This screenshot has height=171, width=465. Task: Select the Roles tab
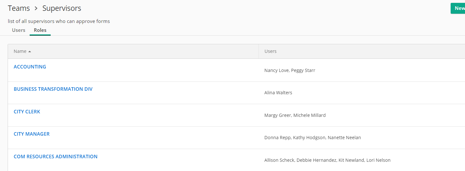[x=40, y=30]
